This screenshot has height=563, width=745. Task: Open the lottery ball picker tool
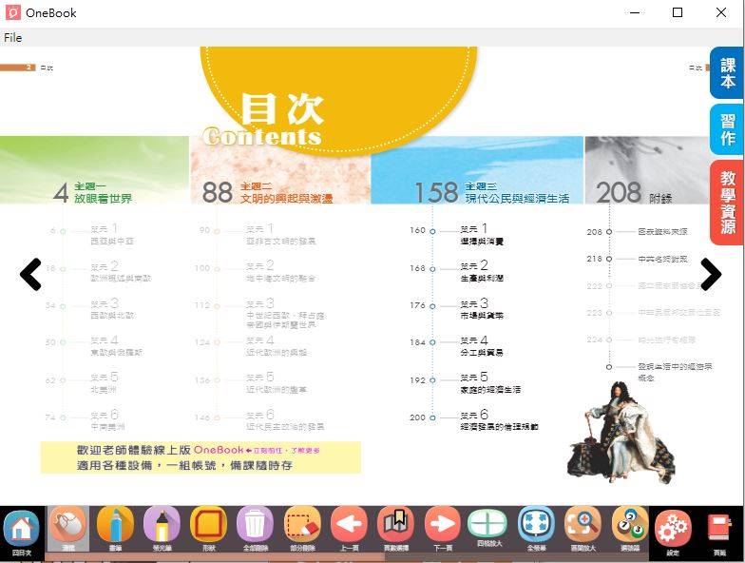630,529
